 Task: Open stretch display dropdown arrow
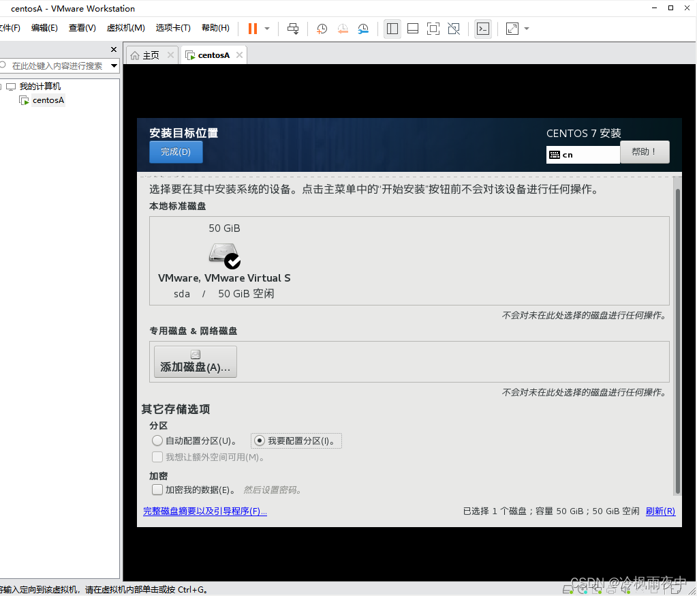point(527,29)
